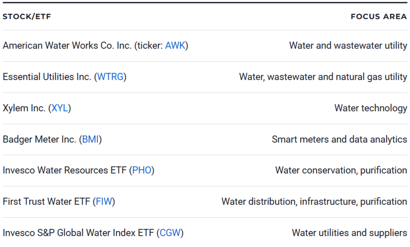
Task: Follow the BMI ticker link
Action: pos(90,139)
